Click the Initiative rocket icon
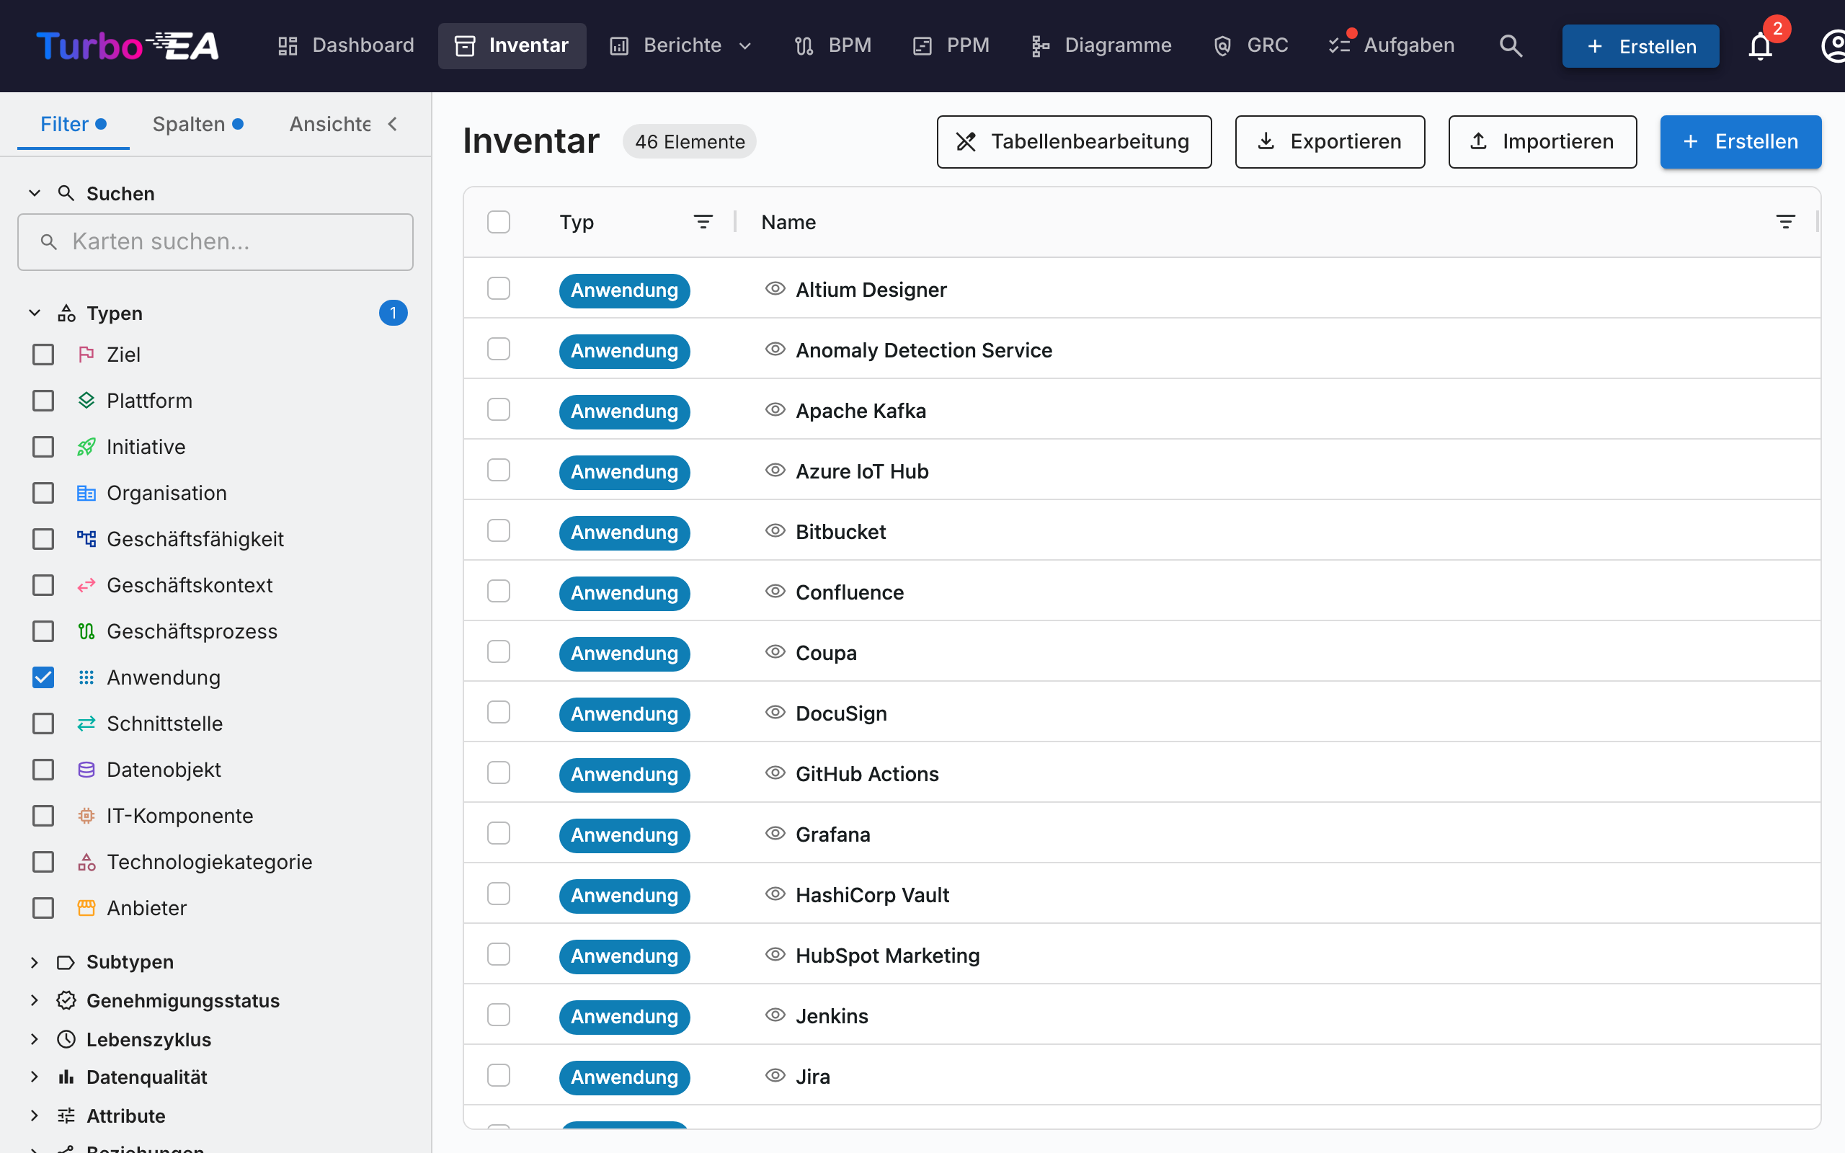Viewport: 1845px width, 1153px height. pos(86,447)
